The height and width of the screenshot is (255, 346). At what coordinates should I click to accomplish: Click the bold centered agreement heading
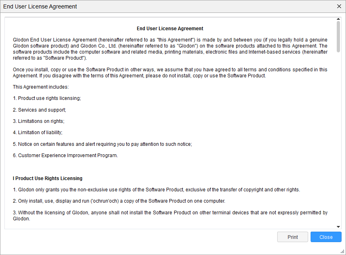click(170, 29)
